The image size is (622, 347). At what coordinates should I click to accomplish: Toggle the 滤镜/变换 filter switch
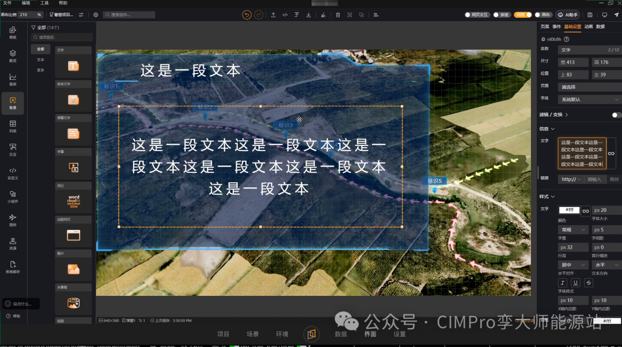coord(616,115)
